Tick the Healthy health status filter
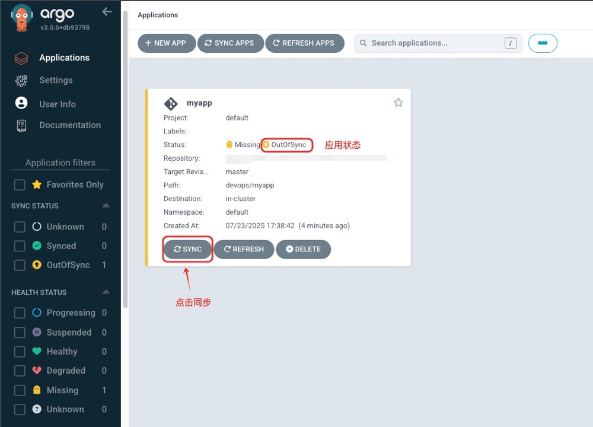This screenshot has width=593, height=427. click(20, 352)
